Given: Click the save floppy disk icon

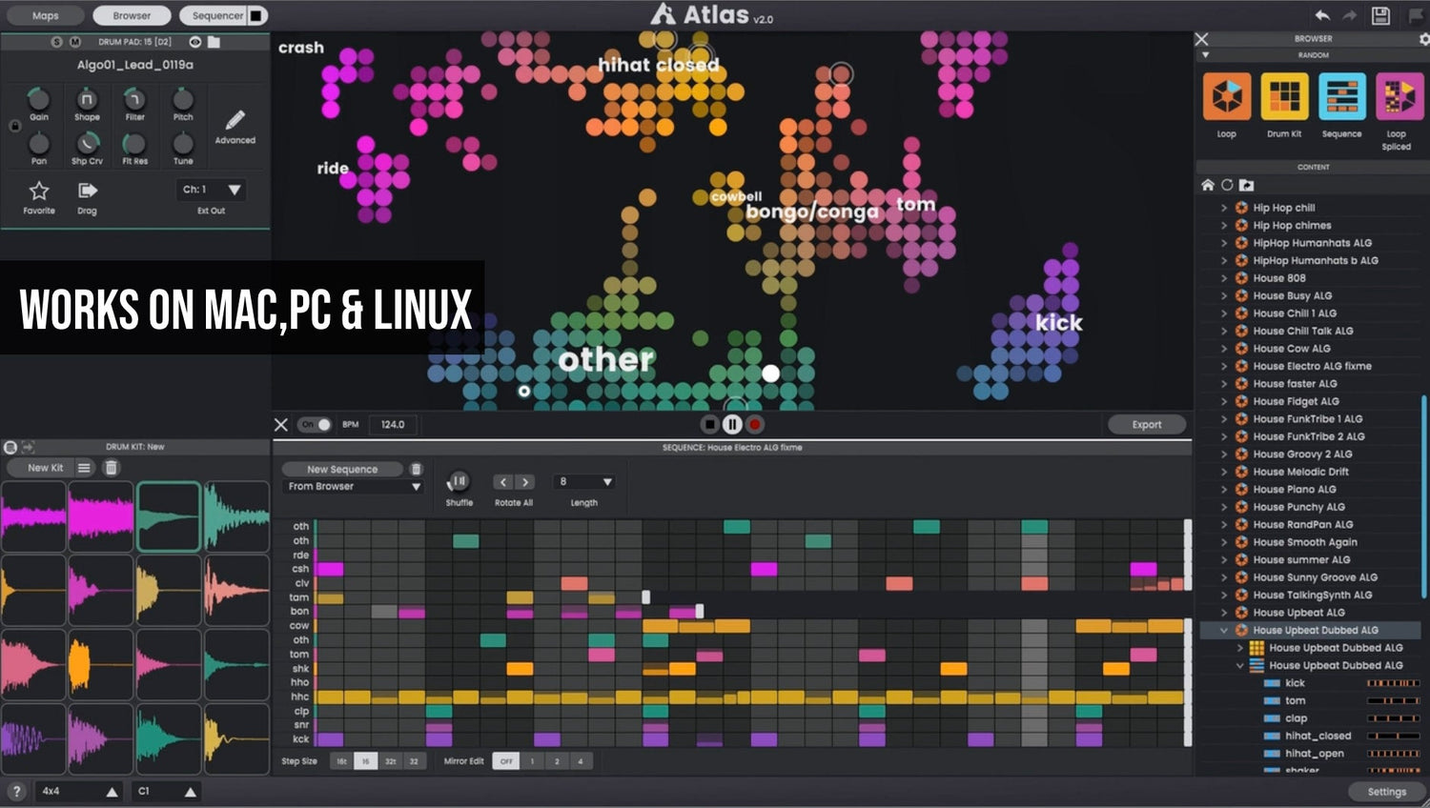Looking at the screenshot, I should 1380,15.
